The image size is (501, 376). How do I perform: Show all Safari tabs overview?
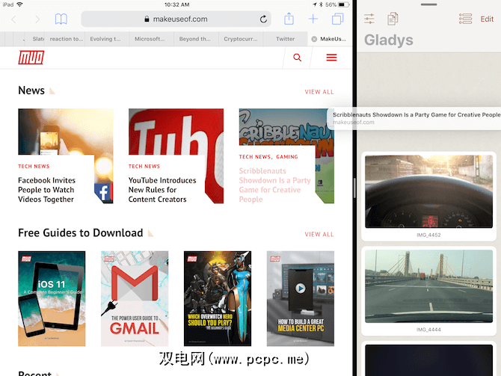pyautogui.click(x=337, y=19)
